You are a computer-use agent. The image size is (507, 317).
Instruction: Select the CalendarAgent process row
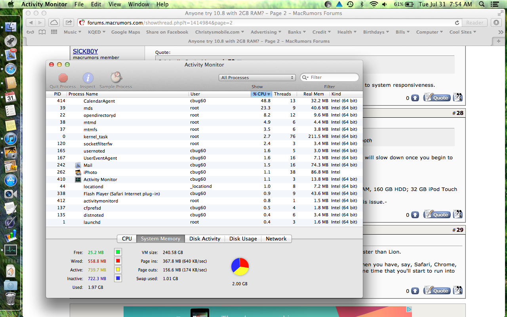(204, 101)
